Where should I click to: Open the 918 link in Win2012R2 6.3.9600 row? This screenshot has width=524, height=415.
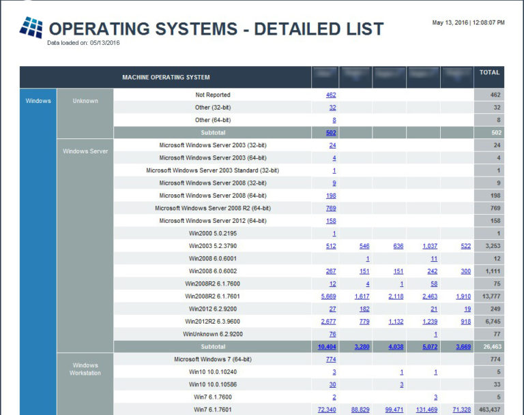[465, 322]
